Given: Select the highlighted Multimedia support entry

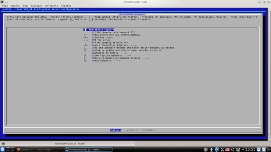Looking at the screenshot, I should coord(99,30).
